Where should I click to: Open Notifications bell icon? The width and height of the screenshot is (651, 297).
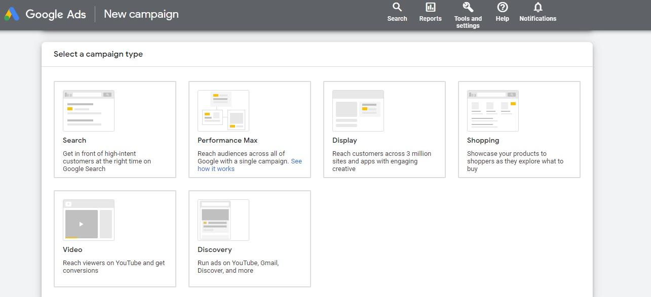tap(538, 7)
